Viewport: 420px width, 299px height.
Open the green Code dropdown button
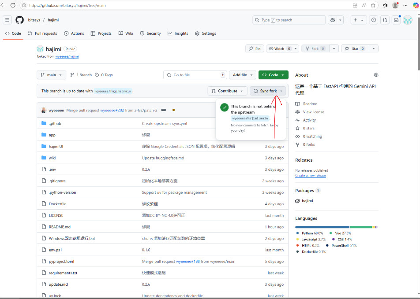(x=273, y=75)
